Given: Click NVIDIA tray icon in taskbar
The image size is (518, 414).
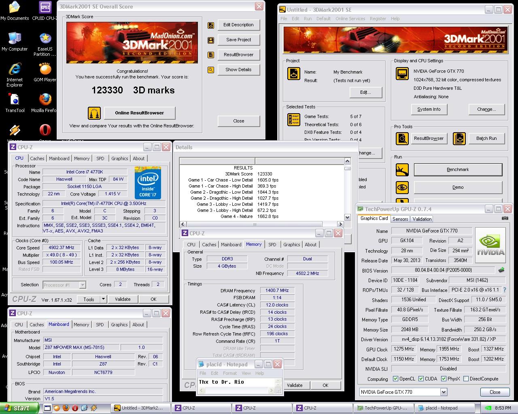Looking at the screenshot, I should tap(489, 408).
